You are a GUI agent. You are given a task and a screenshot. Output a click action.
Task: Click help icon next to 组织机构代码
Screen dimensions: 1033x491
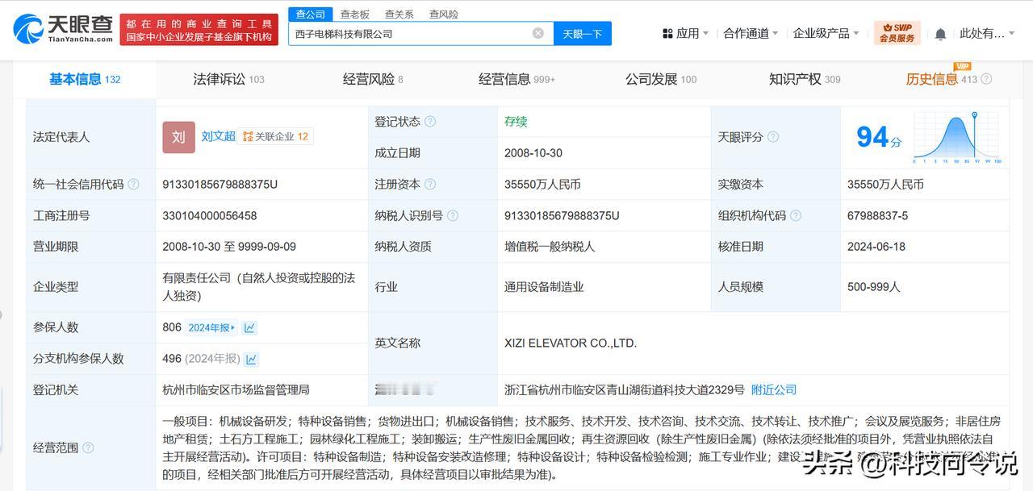coord(796,216)
